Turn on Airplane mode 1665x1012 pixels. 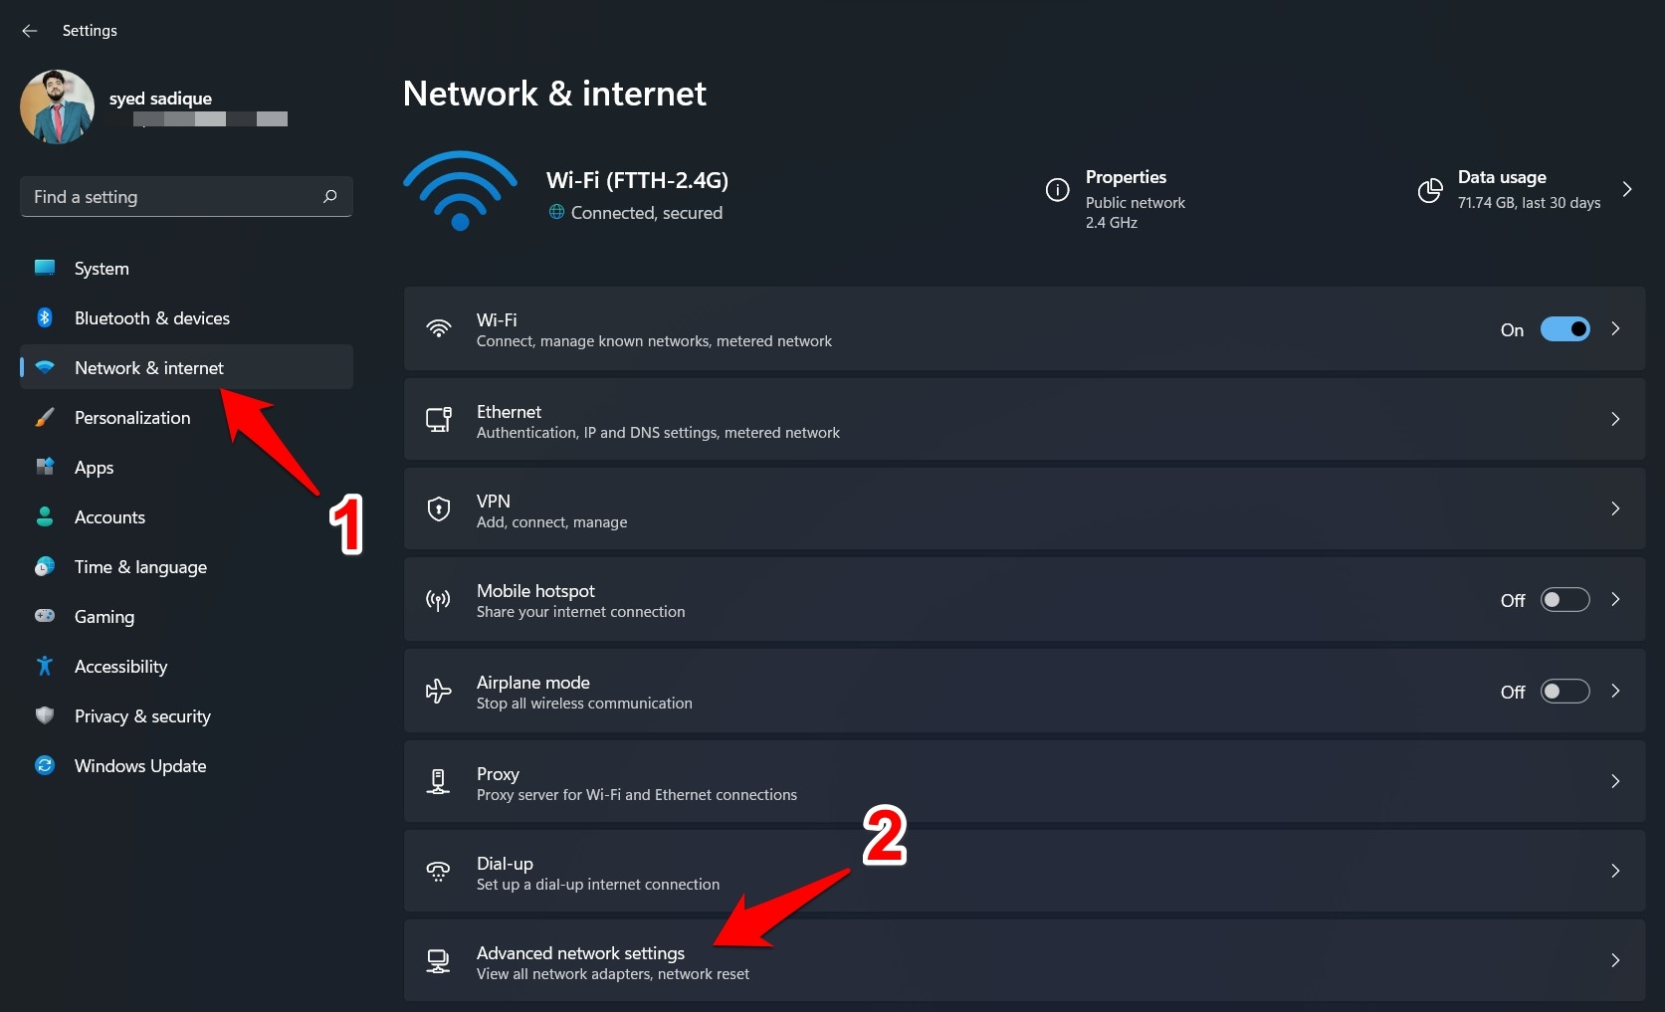1564,691
